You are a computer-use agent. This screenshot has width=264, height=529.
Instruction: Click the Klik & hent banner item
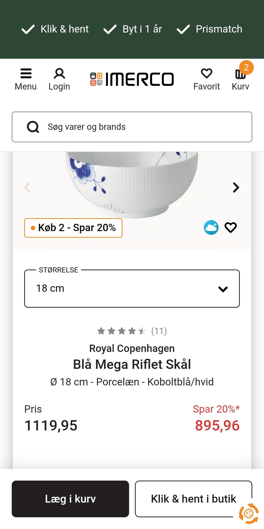coord(55,29)
